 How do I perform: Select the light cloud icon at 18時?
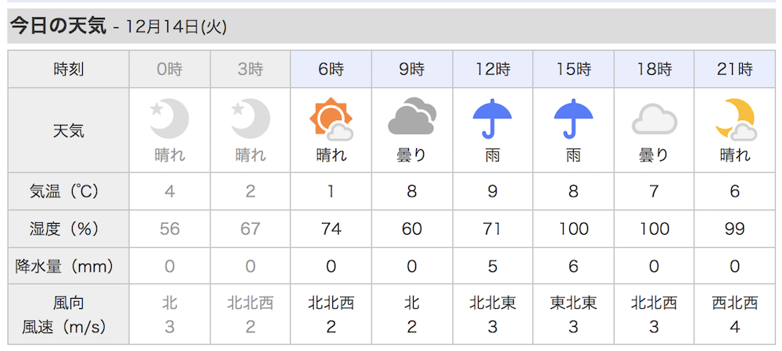click(x=655, y=119)
